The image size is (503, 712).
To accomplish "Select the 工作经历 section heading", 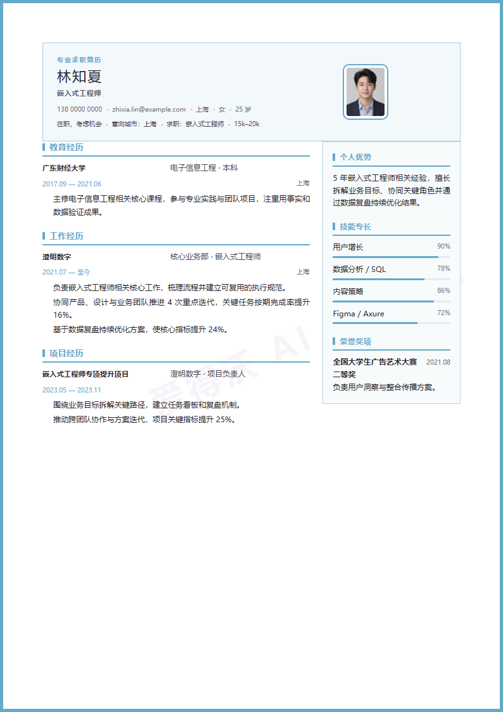I will 67,236.
